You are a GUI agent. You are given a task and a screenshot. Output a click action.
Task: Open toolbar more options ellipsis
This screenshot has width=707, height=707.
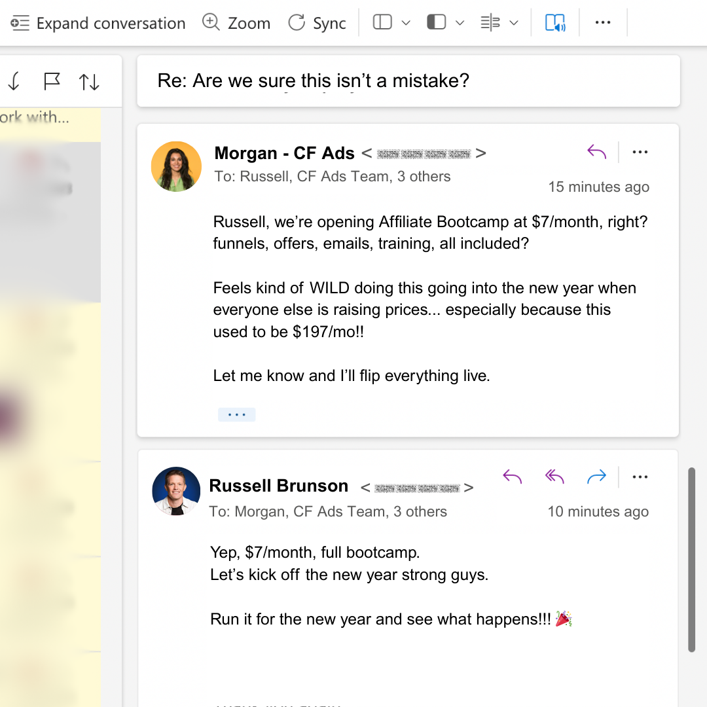click(603, 22)
